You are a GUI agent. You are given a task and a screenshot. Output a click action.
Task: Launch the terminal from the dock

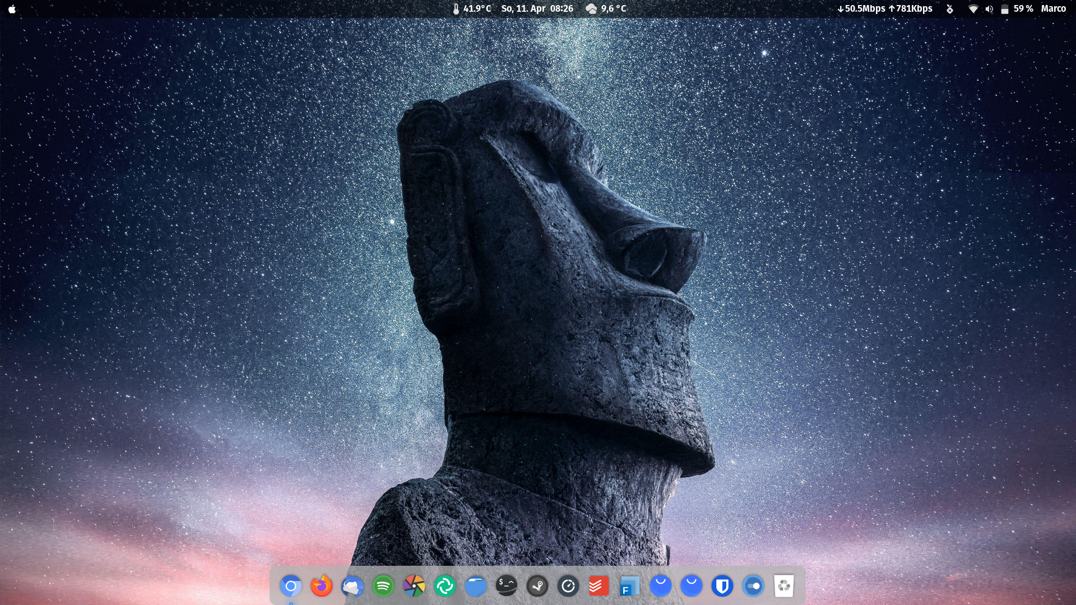point(507,586)
